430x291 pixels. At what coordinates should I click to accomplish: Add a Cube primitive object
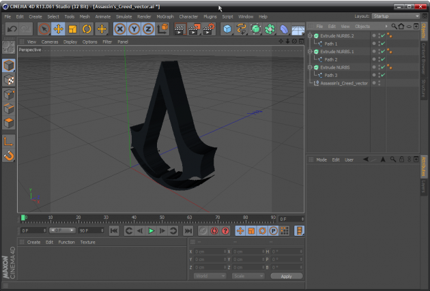[227, 29]
